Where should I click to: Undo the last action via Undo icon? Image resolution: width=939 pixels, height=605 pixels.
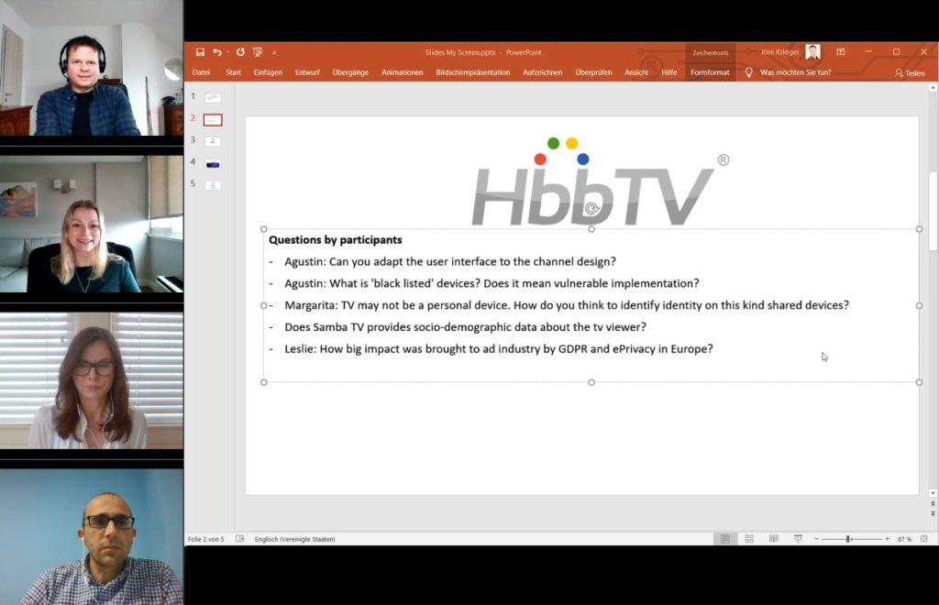217,52
